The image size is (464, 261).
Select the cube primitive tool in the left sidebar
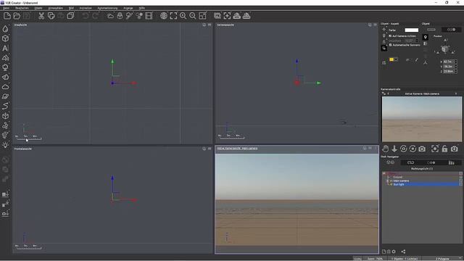pyautogui.click(x=5, y=38)
